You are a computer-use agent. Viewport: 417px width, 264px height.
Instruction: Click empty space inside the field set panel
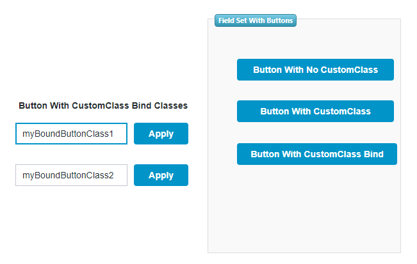[304, 211]
